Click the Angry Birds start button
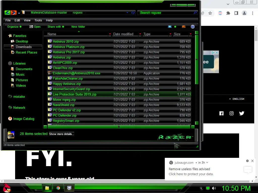The height and width of the screenshot is (193, 258). [7, 188]
